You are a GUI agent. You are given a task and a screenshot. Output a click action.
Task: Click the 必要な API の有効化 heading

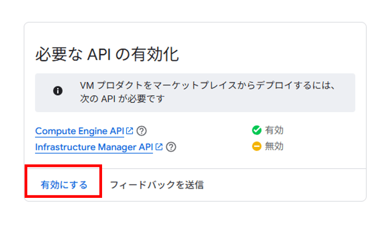pos(107,55)
